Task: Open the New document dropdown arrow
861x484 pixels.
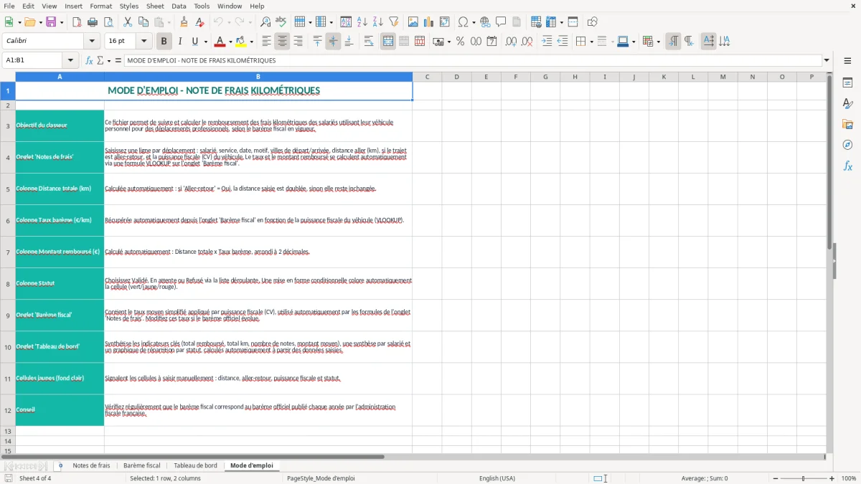Action: point(19,22)
